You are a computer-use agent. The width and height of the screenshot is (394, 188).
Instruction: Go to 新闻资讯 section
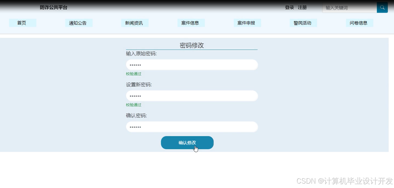pos(135,23)
